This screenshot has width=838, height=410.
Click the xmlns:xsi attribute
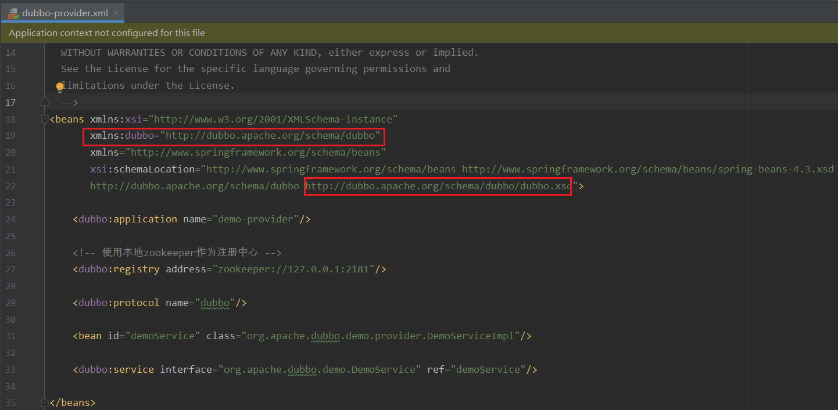[116, 119]
